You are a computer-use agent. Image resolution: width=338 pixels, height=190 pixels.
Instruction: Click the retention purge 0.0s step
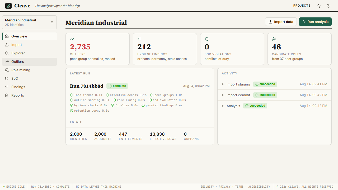click(90, 111)
